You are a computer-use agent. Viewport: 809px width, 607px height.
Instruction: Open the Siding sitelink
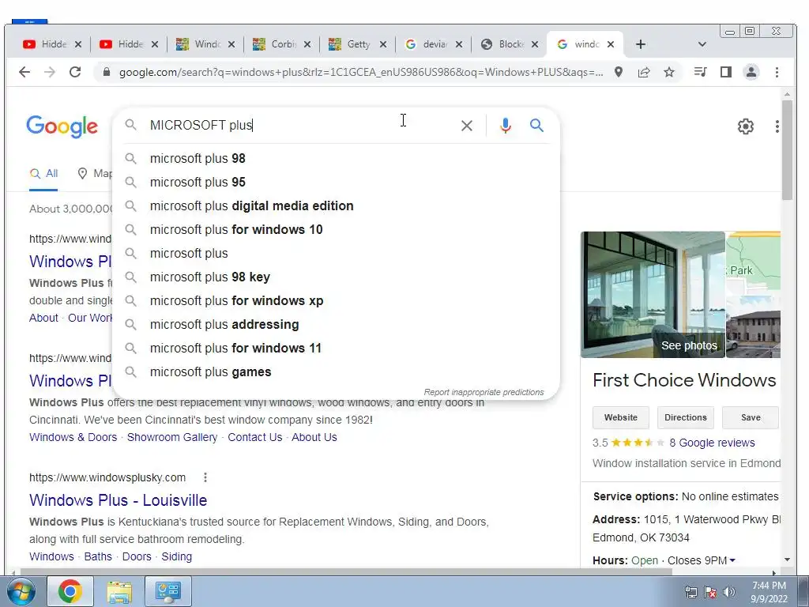point(176,556)
